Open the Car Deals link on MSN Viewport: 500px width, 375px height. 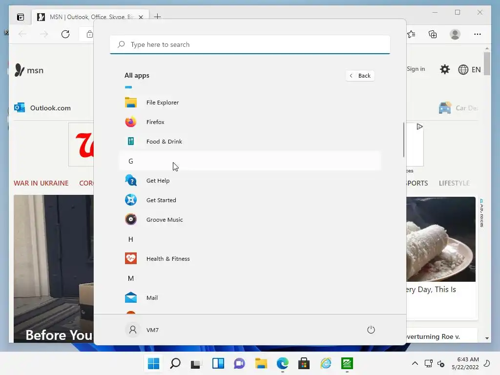(458, 108)
